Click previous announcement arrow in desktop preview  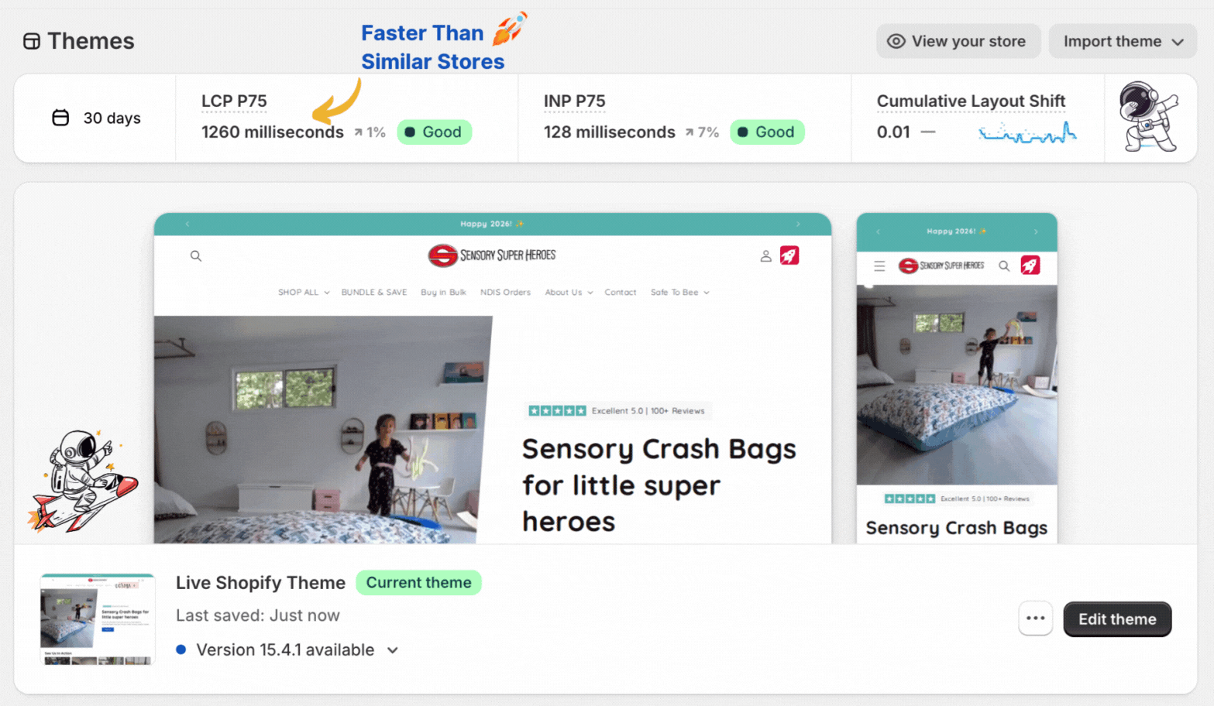pos(187,224)
